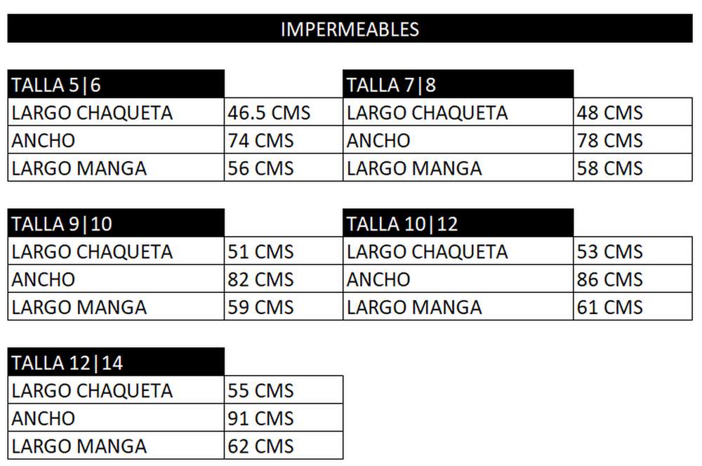Select the 86 CMS cell
This screenshot has width=702, height=466.
tap(632, 279)
